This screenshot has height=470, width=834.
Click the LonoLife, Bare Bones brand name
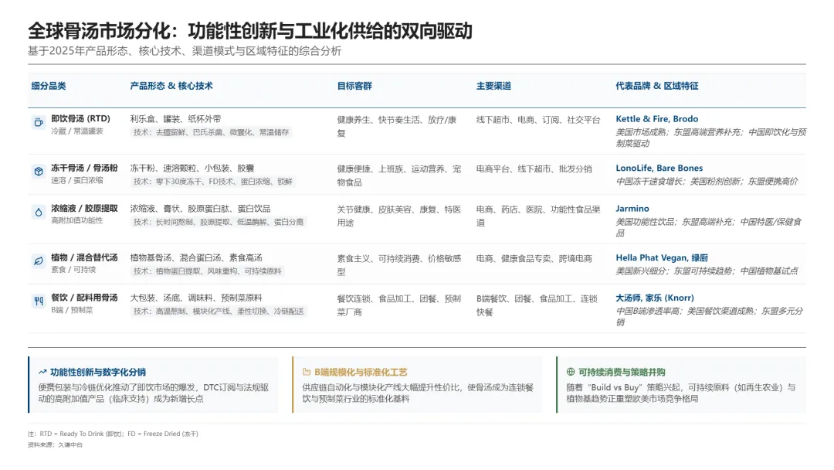[659, 167]
